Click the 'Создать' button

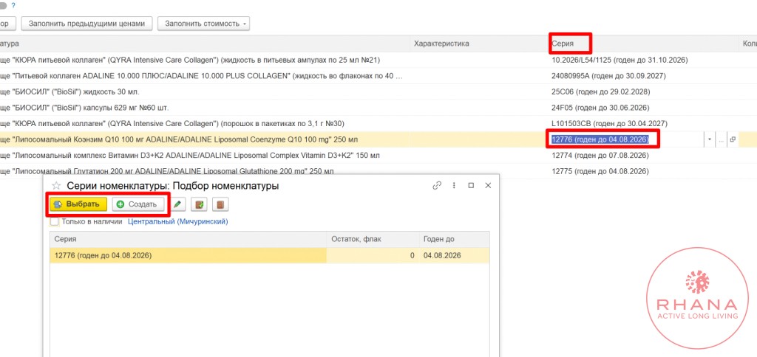[x=138, y=204]
